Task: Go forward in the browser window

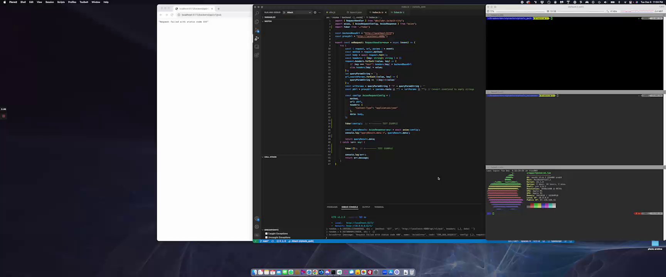Action: (x=166, y=15)
